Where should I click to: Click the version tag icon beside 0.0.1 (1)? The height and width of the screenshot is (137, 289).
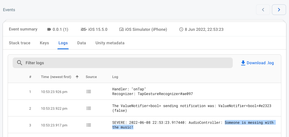(49, 29)
